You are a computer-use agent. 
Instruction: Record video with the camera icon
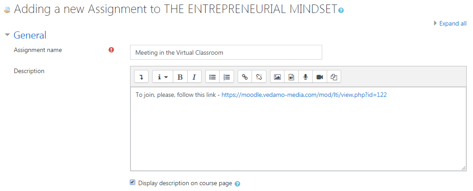pyautogui.click(x=320, y=77)
